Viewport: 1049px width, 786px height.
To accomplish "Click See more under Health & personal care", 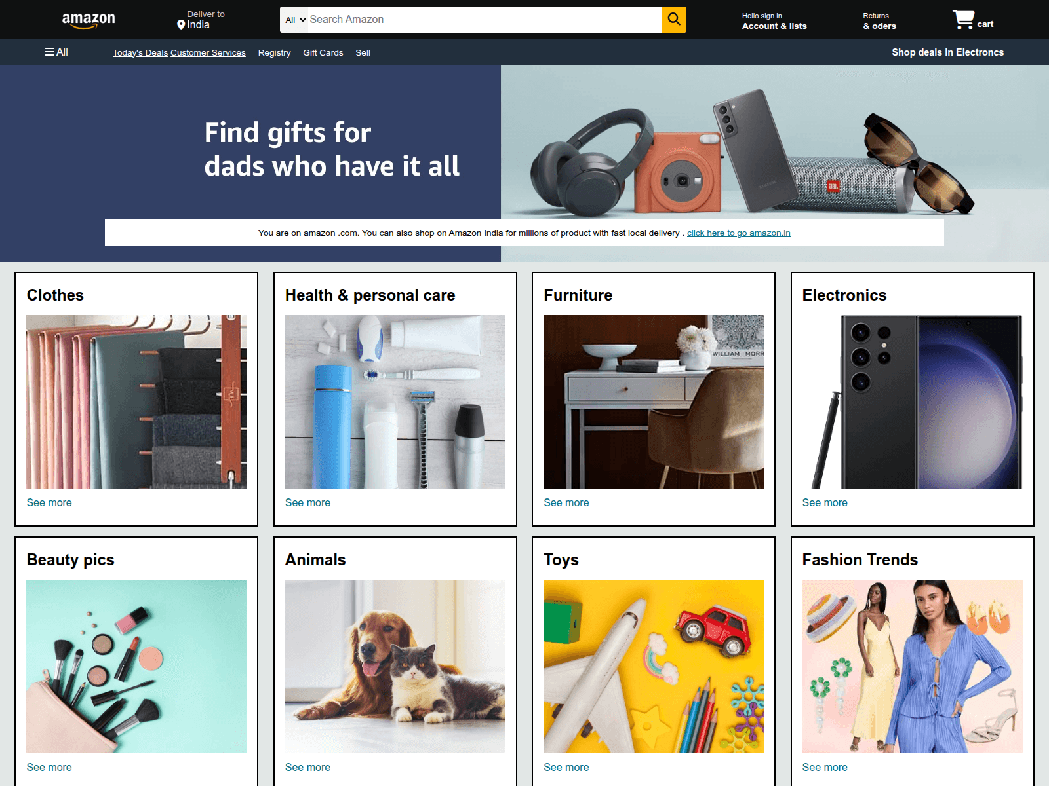I will pos(307,502).
